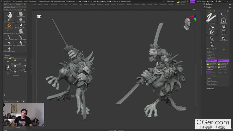The image size is (233, 131).
Task: Collapse the Lazy Mouse section
Action: point(210,58)
